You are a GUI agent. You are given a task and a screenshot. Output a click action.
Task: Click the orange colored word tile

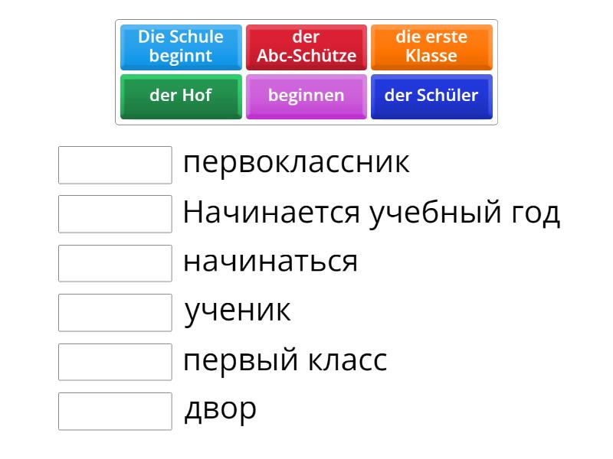431,46
